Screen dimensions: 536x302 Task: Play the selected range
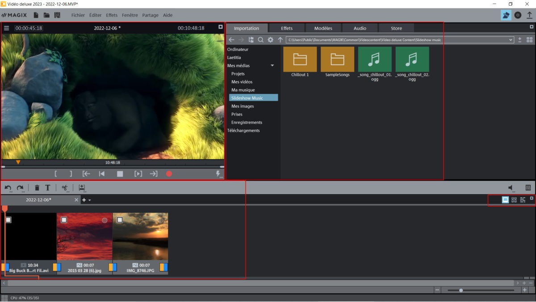tap(138, 174)
